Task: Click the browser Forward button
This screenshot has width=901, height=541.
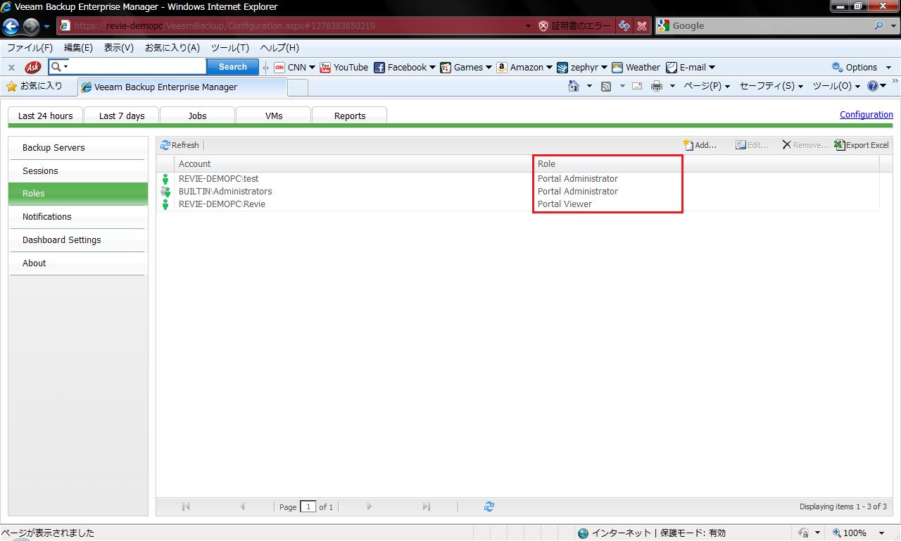Action: pos(31,27)
